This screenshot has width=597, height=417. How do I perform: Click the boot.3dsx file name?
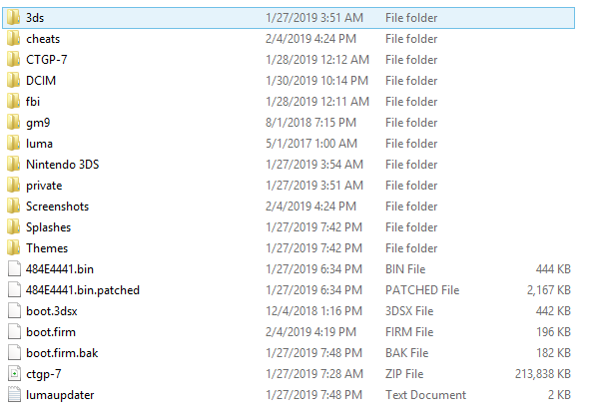[51, 311]
